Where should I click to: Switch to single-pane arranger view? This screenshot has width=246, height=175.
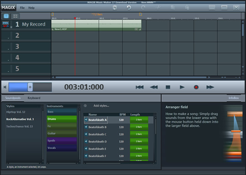(x=6, y=16)
